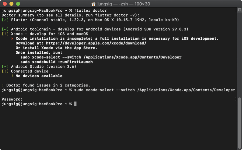This screenshot has width=242, height=150.
Task: Click the yellow minimize window button
Action: click(11, 4)
